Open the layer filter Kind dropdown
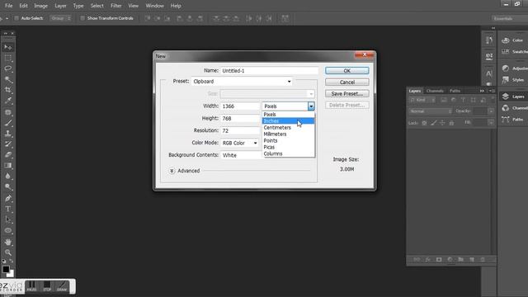The height and width of the screenshot is (297, 528). pos(422,100)
